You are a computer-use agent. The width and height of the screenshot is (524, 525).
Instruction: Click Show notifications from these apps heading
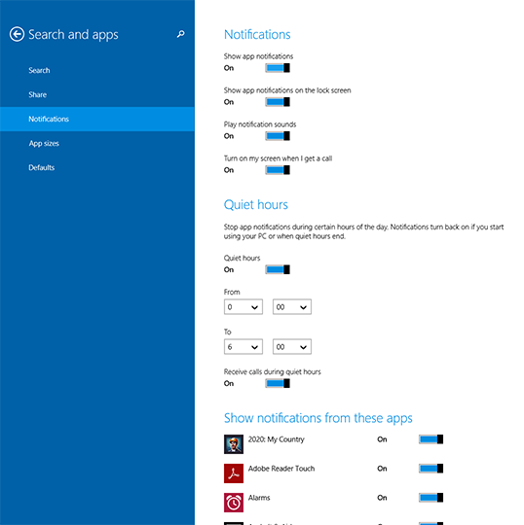pyautogui.click(x=318, y=418)
